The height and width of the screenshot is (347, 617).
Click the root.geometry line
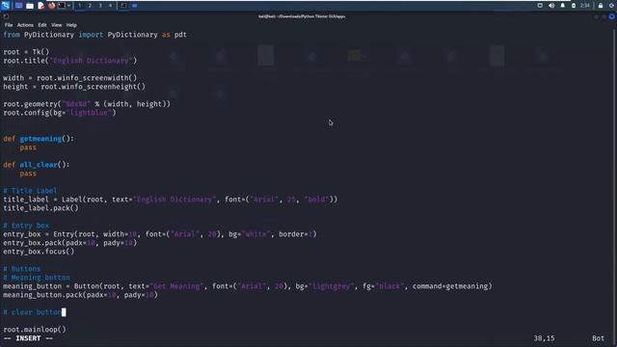87,104
